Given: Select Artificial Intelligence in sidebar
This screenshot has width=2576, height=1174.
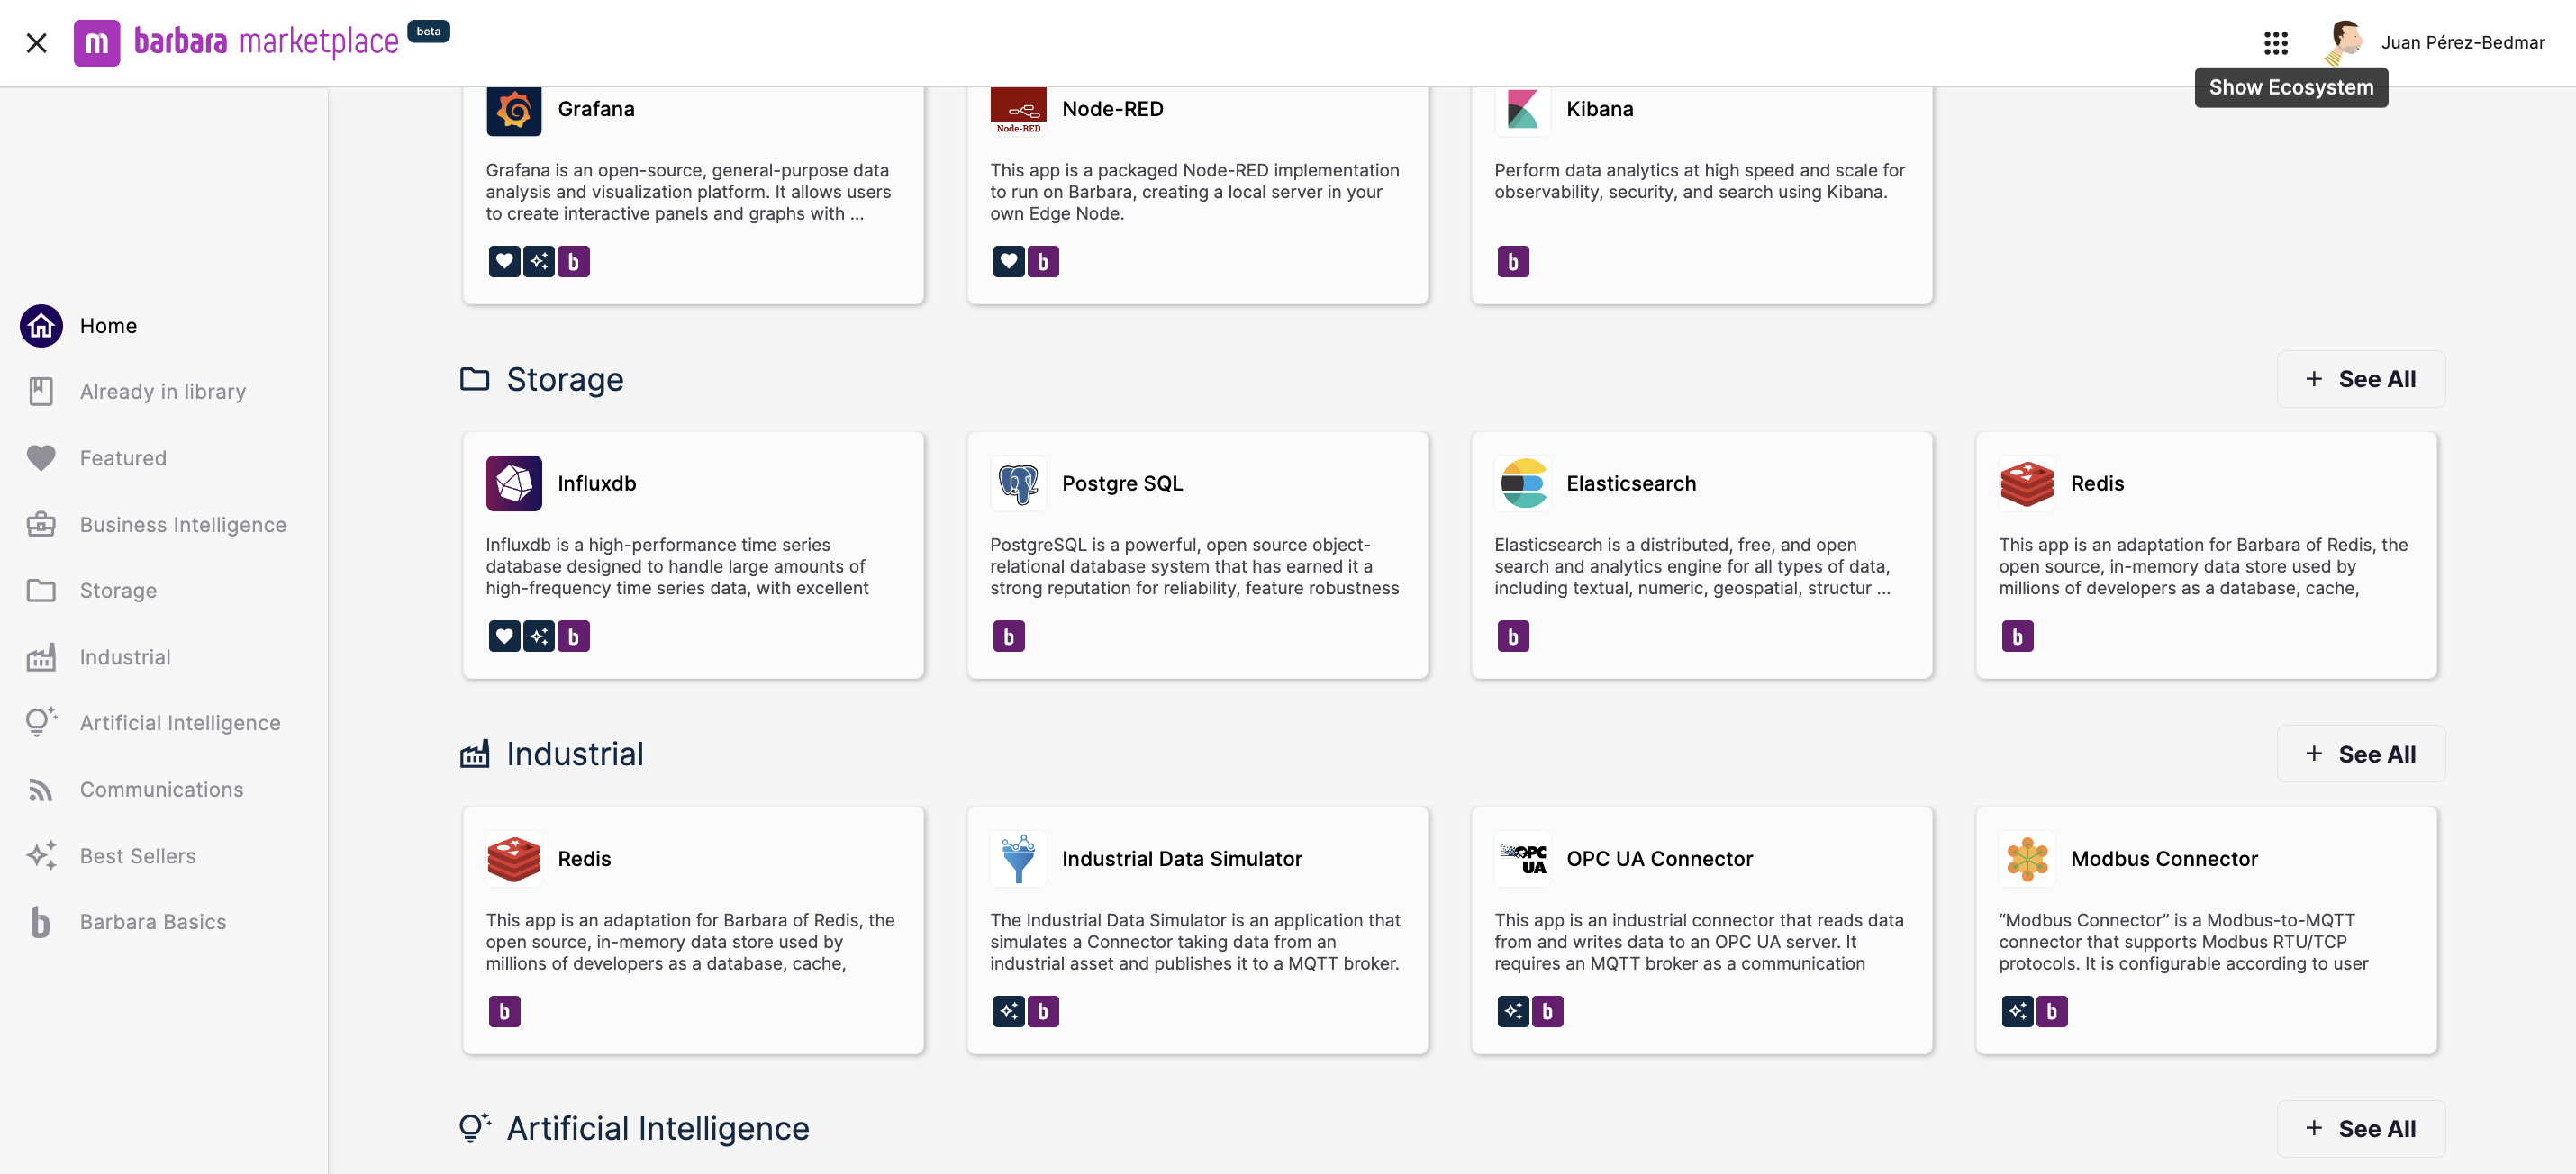Looking at the screenshot, I should click(180, 722).
